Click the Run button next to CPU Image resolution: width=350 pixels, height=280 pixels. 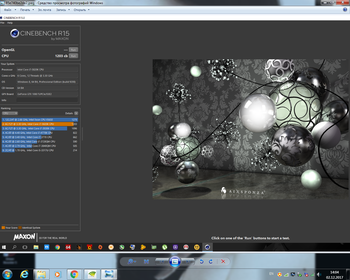click(x=73, y=56)
